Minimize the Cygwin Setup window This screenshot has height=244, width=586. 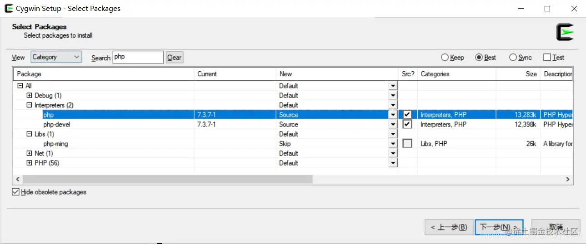pyautogui.click(x=521, y=9)
